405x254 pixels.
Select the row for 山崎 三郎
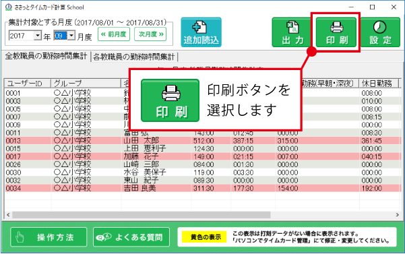202,164
